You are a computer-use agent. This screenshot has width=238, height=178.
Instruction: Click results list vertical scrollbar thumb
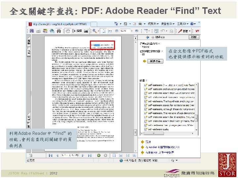point(196,118)
